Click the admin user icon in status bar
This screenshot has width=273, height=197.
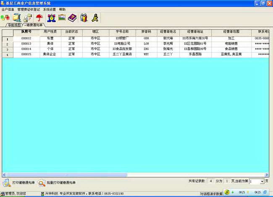tap(3, 194)
